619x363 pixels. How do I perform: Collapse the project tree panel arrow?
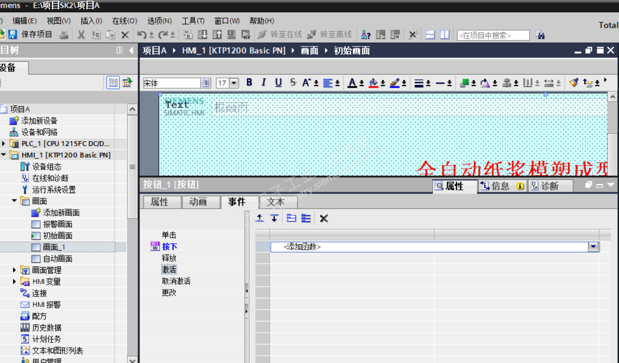click(x=131, y=50)
